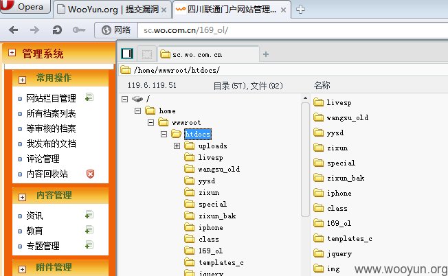The height and width of the screenshot is (276, 448).
Task: Click red shield icon beside 内容回收站
Action: point(90,174)
